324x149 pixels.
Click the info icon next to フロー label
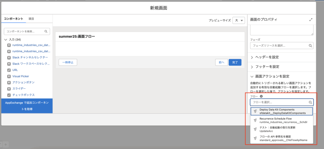(261, 96)
